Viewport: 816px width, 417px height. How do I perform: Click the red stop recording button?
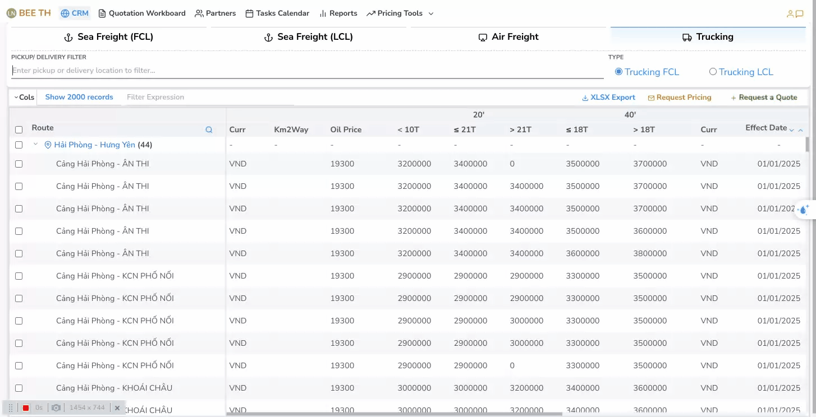(x=26, y=408)
